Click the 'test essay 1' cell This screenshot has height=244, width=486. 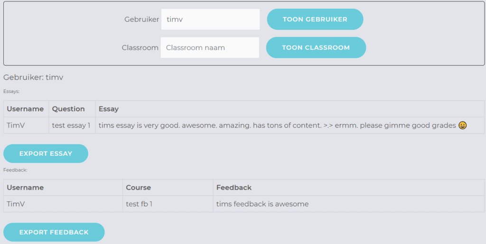[x=72, y=125]
